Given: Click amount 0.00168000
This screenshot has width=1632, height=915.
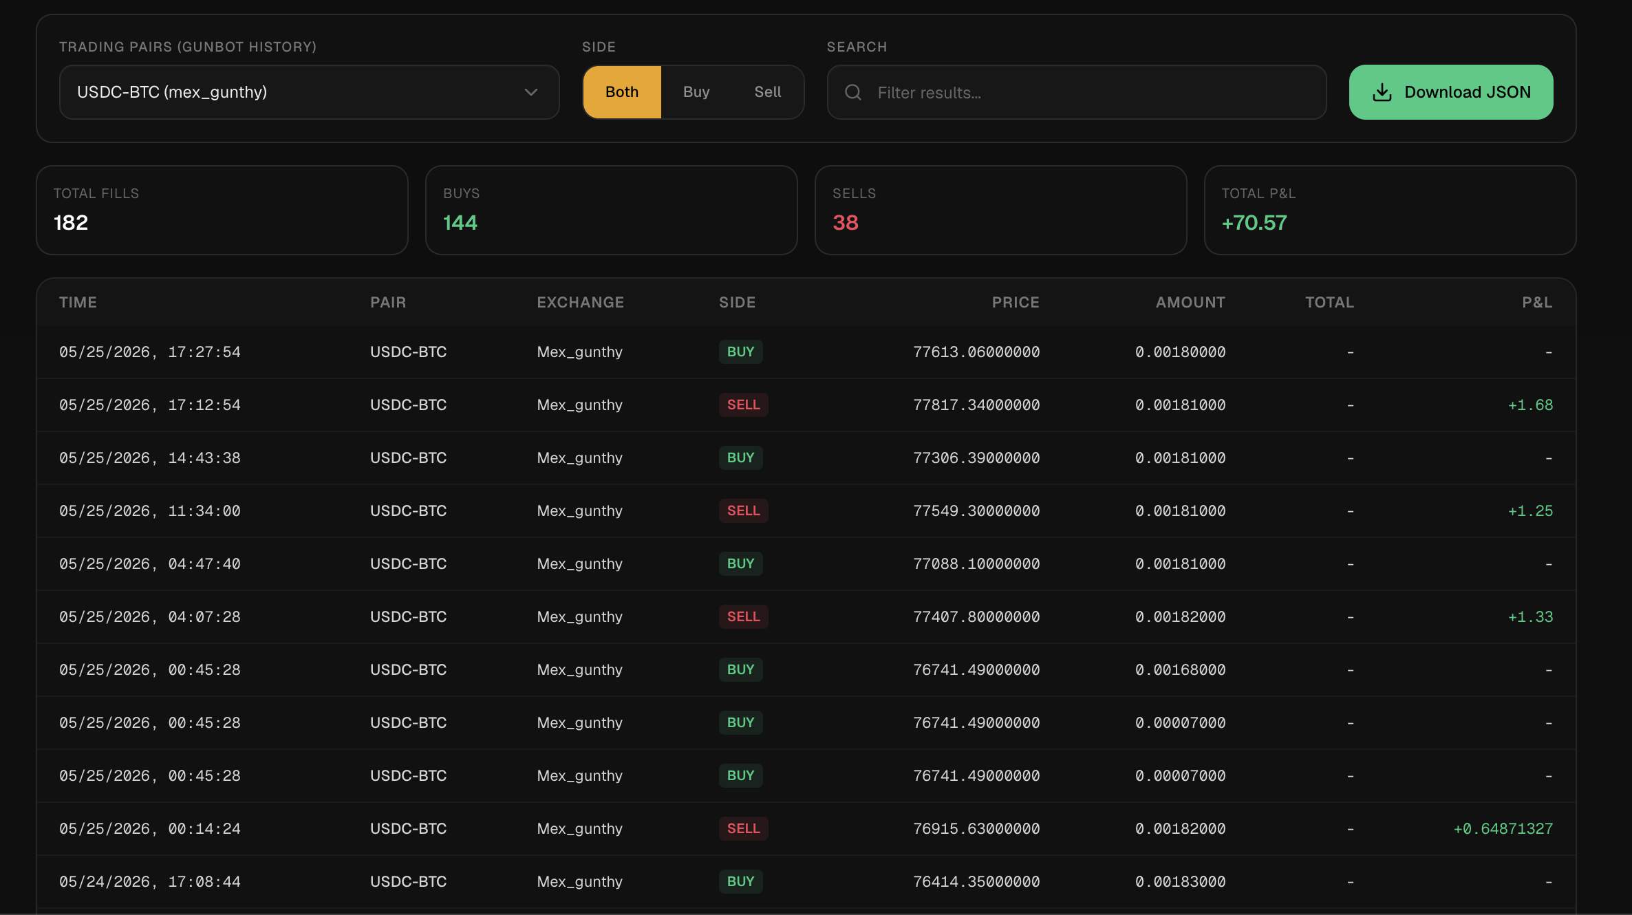Looking at the screenshot, I should pyautogui.click(x=1180, y=670).
